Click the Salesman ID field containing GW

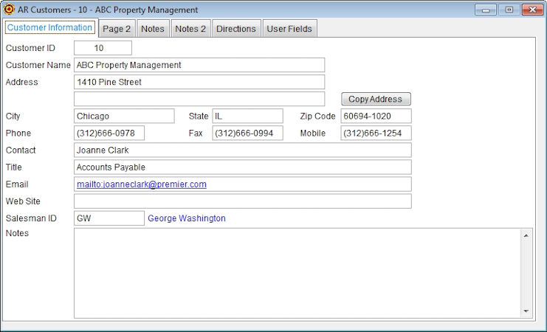tap(109, 218)
